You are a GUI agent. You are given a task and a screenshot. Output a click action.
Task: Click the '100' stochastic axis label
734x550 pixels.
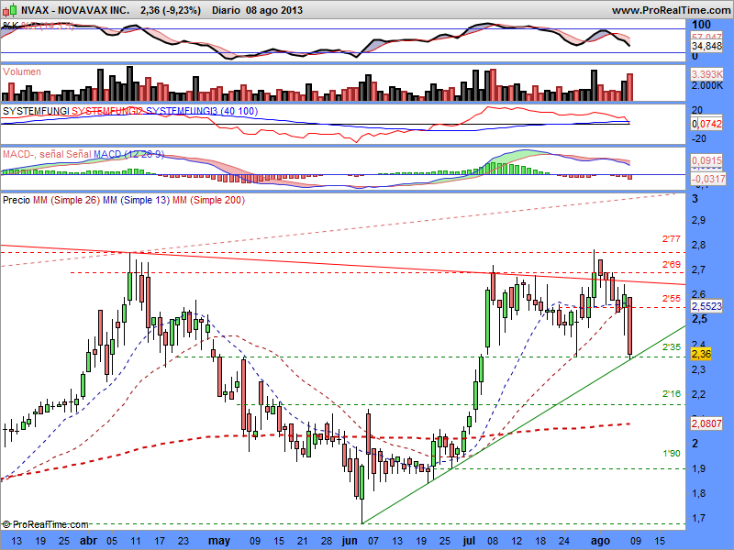pos(701,25)
